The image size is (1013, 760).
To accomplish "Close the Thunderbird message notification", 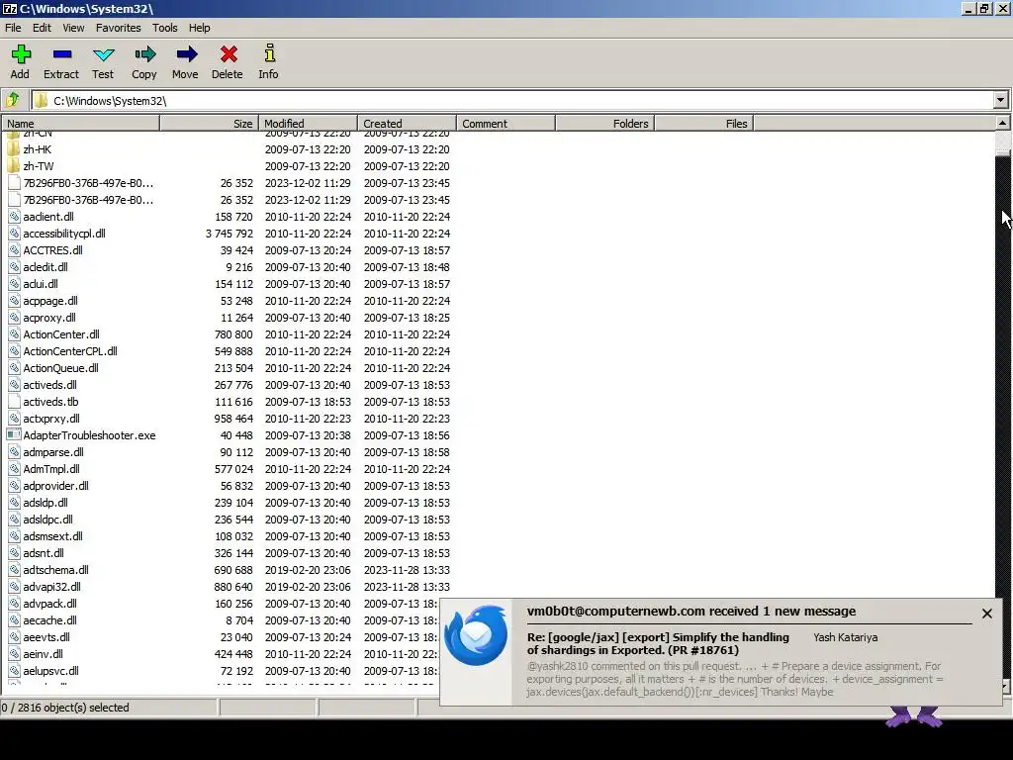I will 986,614.
